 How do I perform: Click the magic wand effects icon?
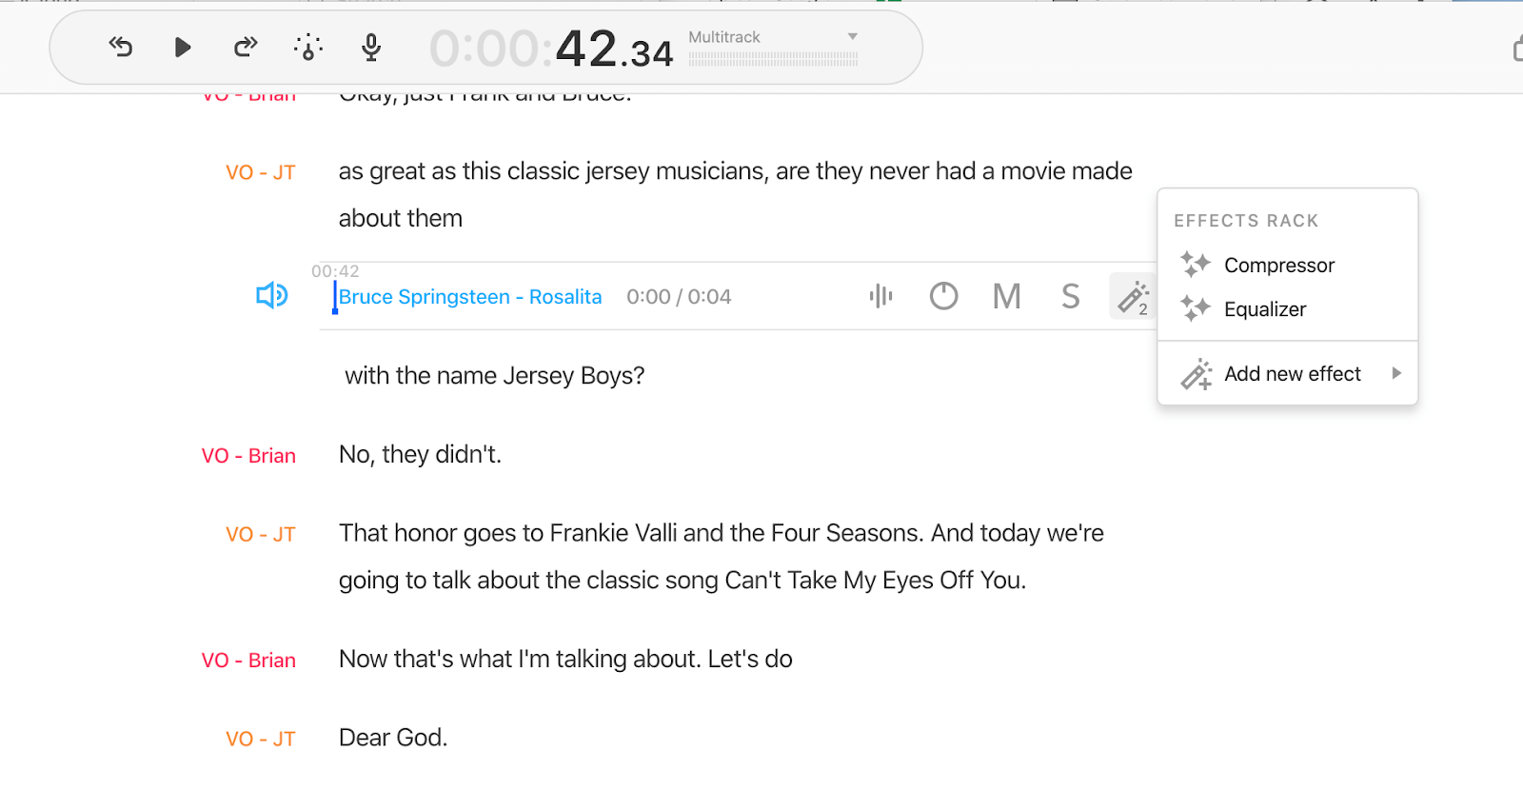1133,296
